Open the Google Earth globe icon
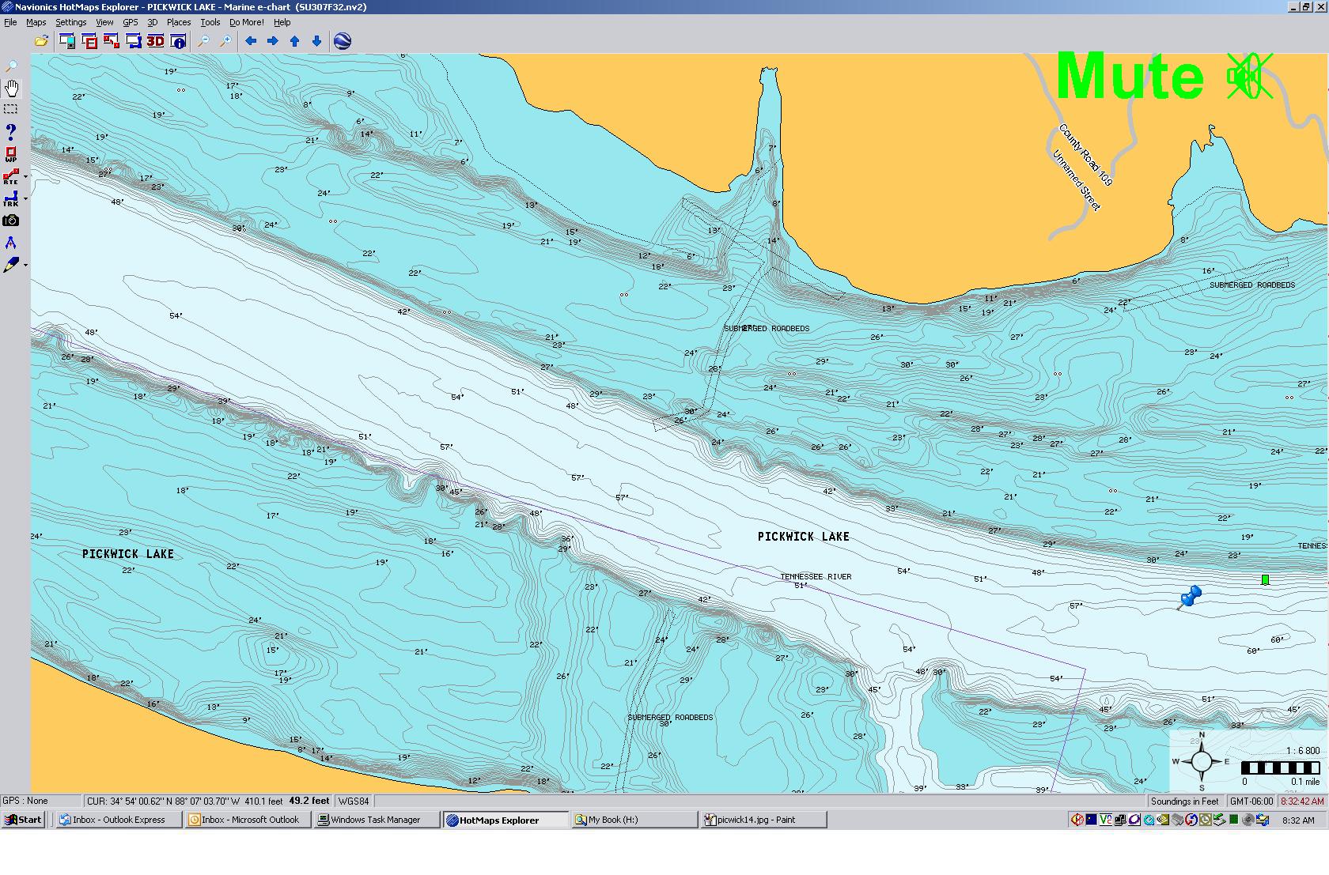This screenshot has width=1329, height=875. [343, 41]
